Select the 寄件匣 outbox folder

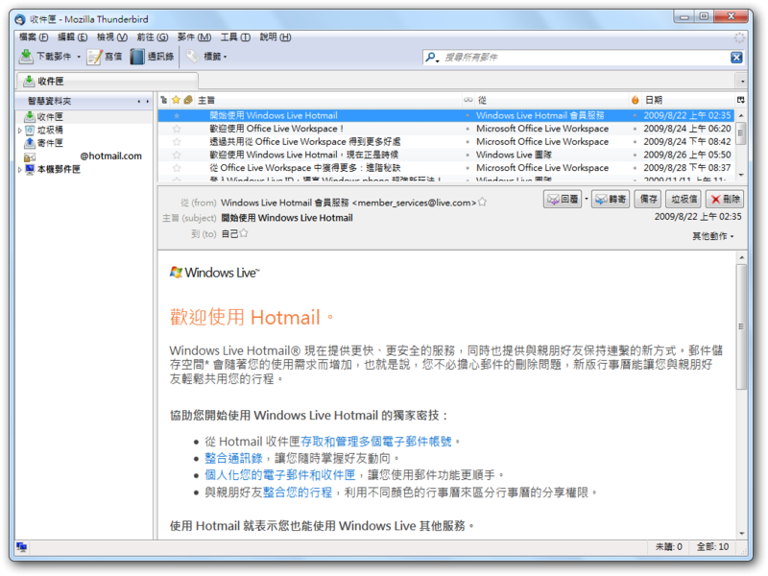coord(31,140)
